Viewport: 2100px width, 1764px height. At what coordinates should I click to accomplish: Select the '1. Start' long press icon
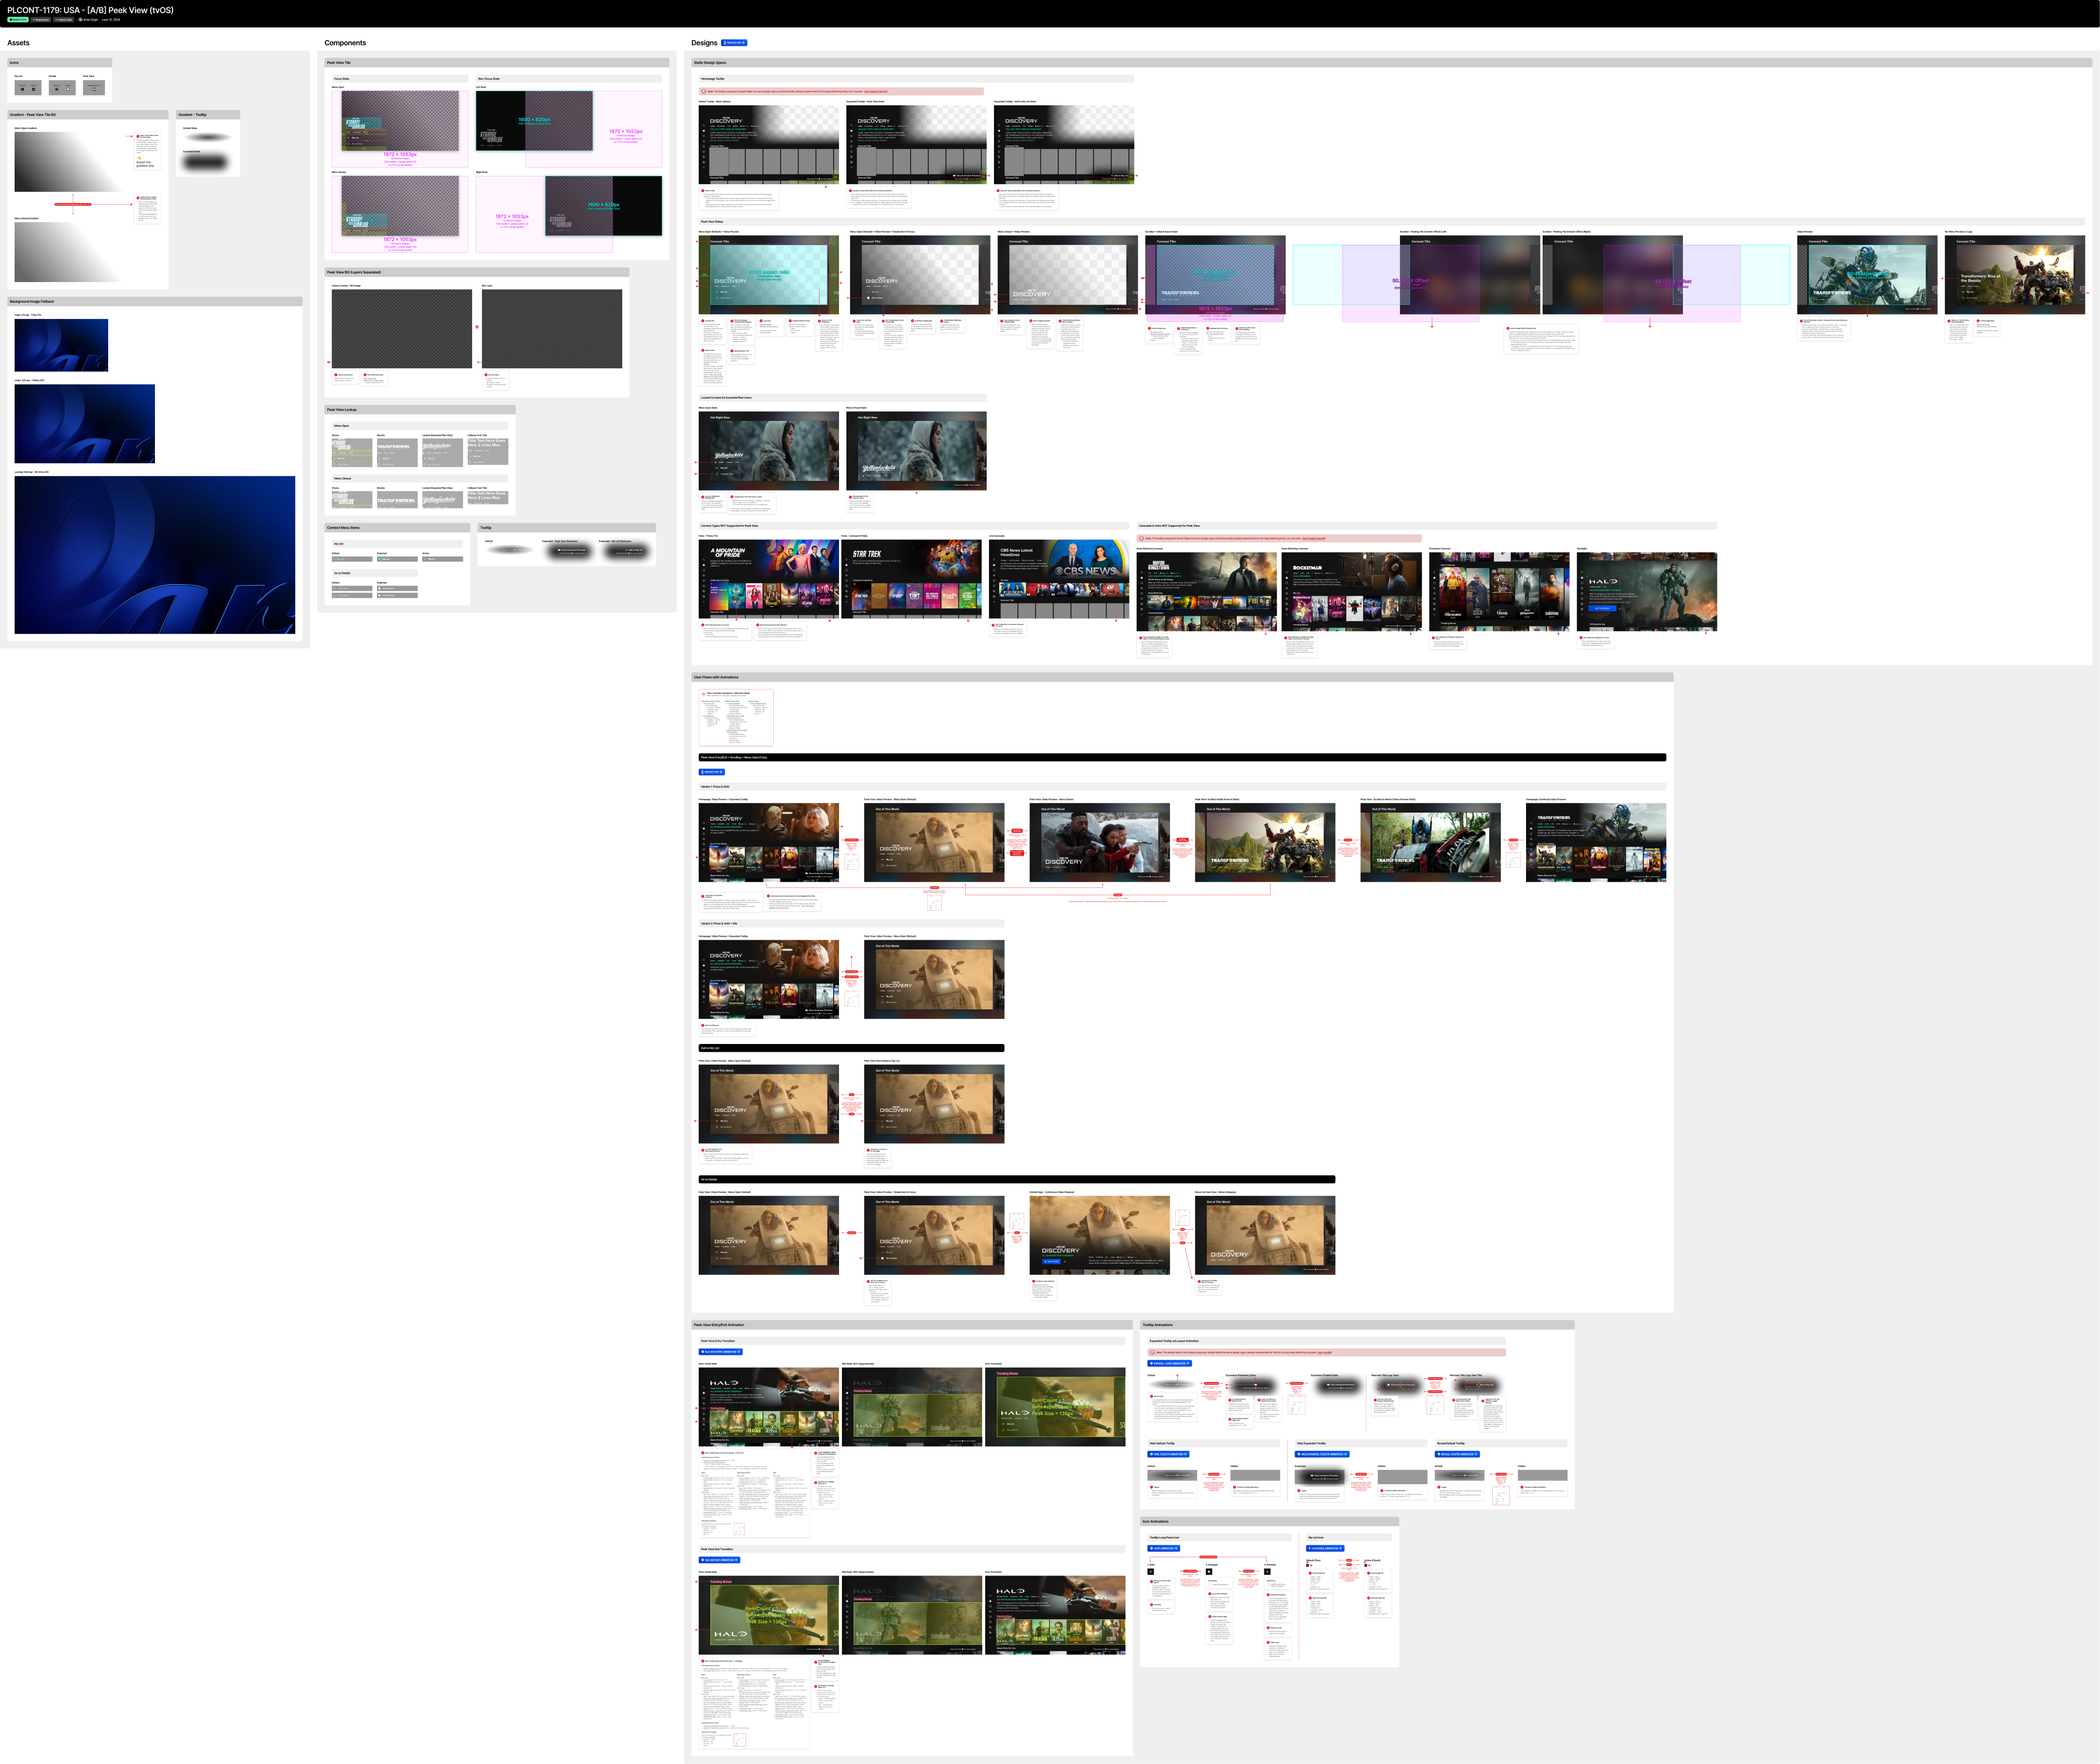pos(1151,1572)
